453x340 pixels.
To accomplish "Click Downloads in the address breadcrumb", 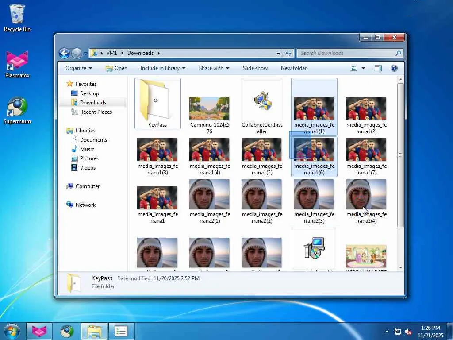I will tap(140, 53).
